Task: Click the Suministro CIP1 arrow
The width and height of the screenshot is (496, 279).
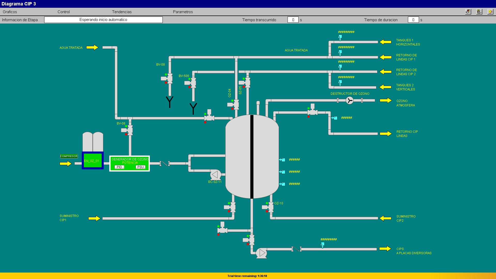Action: (94, 218)
